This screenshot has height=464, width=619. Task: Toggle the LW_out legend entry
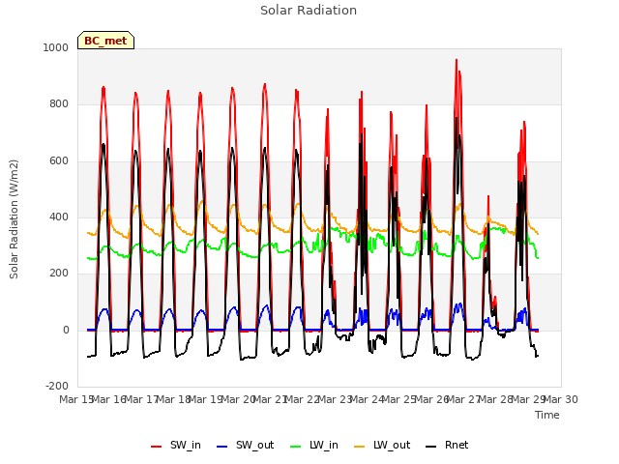[382, 445]
